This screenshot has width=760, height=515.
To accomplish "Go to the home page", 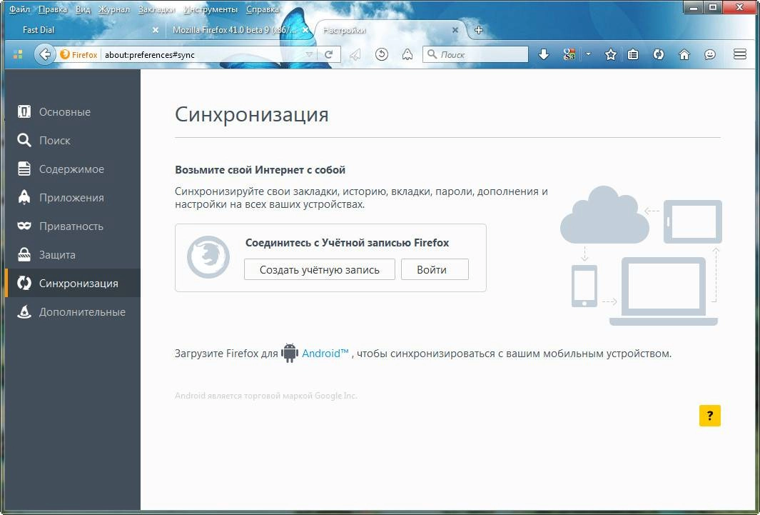I will 684,55.
